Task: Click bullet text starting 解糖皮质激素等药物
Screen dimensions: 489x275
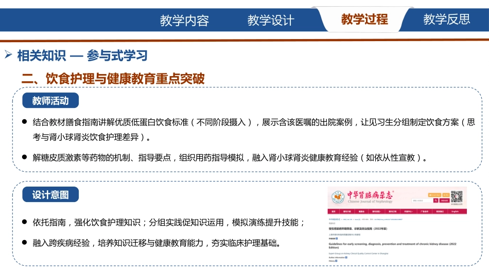Action: [230, 158]
